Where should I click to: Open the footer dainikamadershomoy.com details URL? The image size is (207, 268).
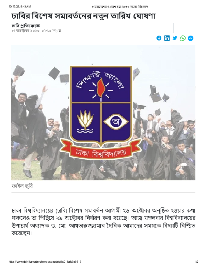click(x=45, y=261)
